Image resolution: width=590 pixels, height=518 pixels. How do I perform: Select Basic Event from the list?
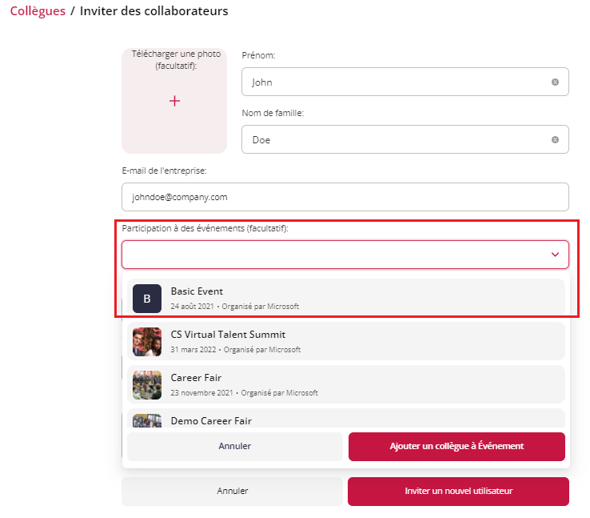click(346, 298)
